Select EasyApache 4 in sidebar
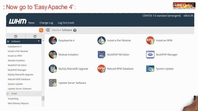The image size is (198, 111). [15, 47]
